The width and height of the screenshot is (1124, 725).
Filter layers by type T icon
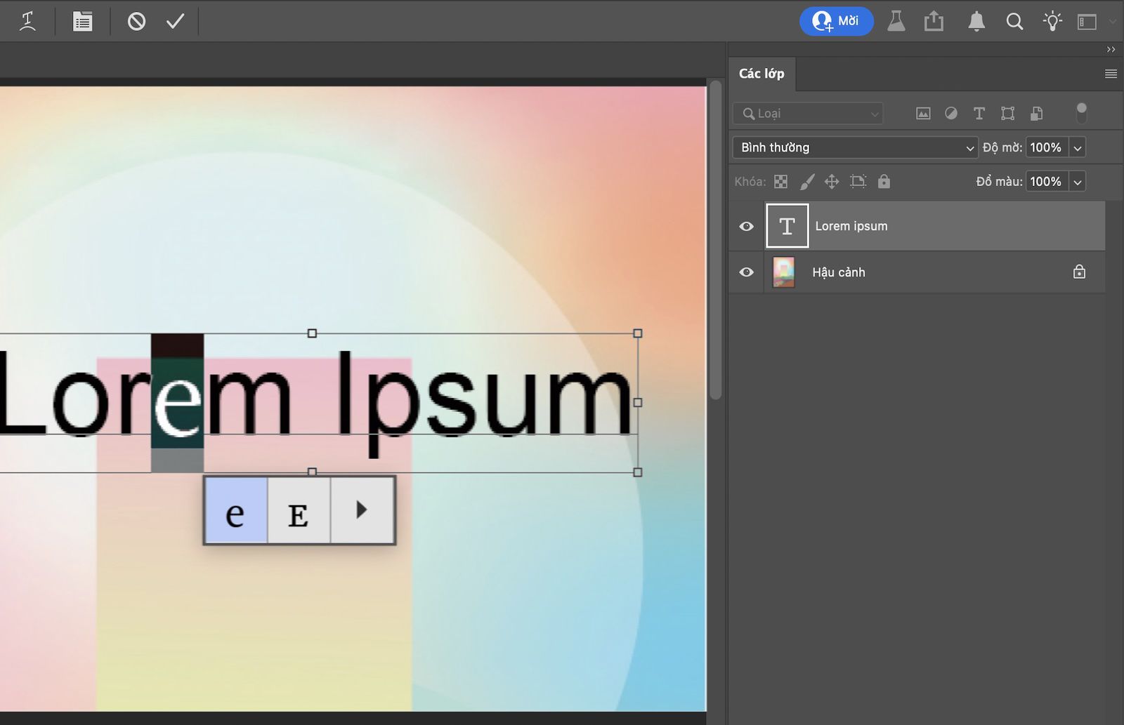pyautogui.click(x=979, y=113)
